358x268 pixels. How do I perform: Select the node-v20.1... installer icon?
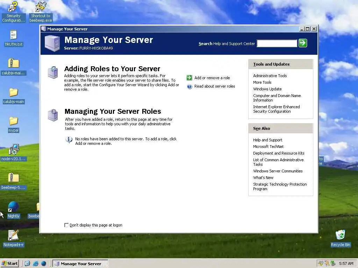[14, 153]
